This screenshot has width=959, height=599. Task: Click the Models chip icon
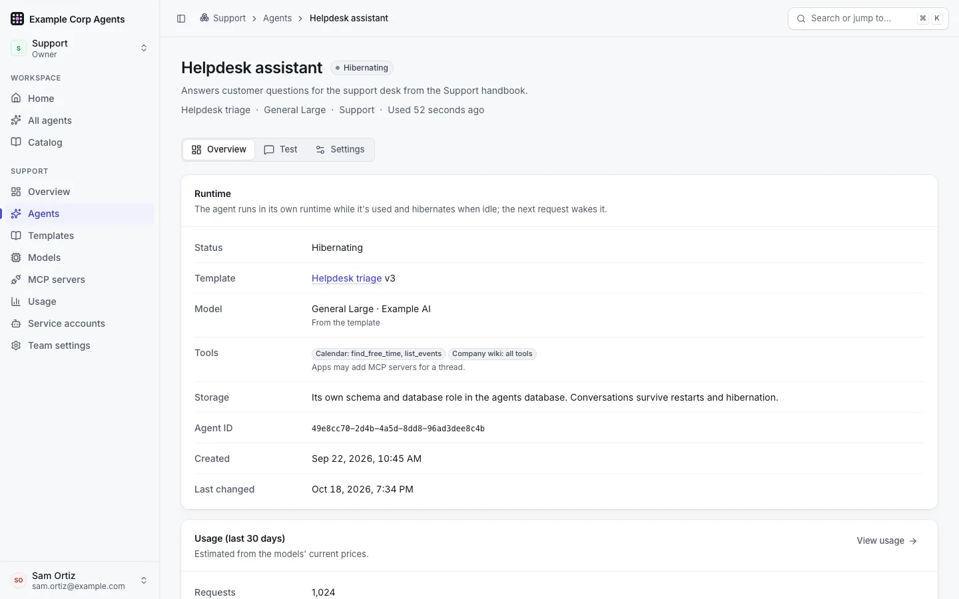pos(16,258)
